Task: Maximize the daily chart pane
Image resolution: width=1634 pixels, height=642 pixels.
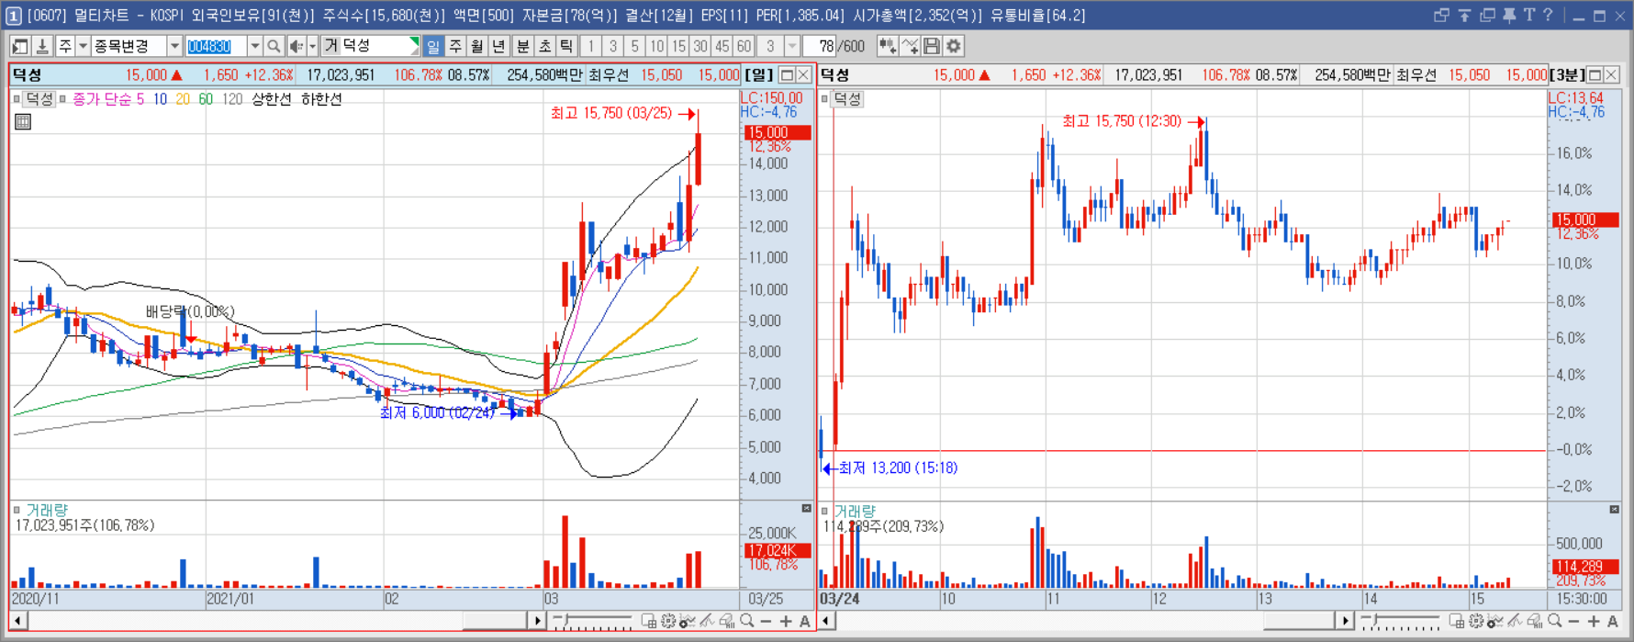Action: (x=787, y=75)
